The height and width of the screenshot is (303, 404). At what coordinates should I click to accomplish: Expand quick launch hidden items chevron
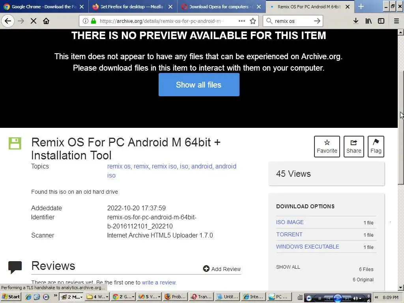55,295
